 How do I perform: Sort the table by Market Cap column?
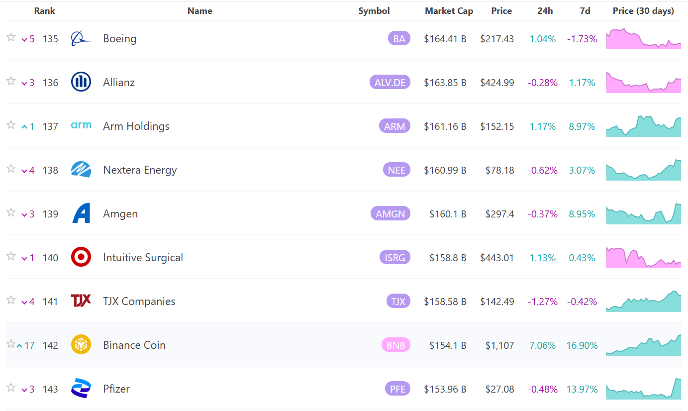pos(449,11)
